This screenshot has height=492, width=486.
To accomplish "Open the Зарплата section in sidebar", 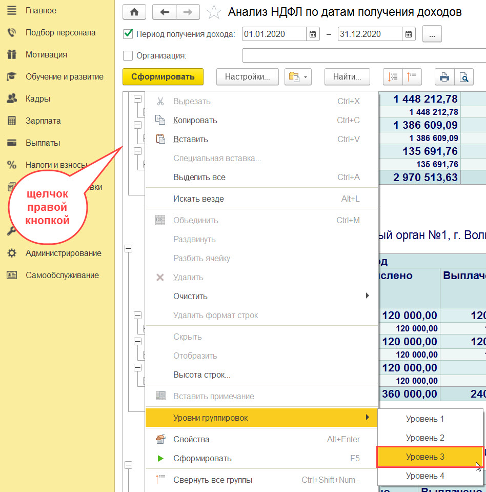I will pyautogui.click(x=43, y=121).
